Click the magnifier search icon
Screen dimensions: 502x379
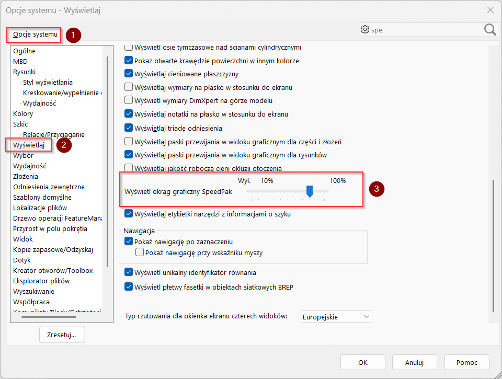point(490,30)
